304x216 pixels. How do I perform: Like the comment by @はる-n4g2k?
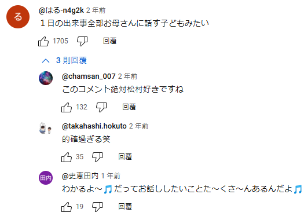tap(43, 41)
